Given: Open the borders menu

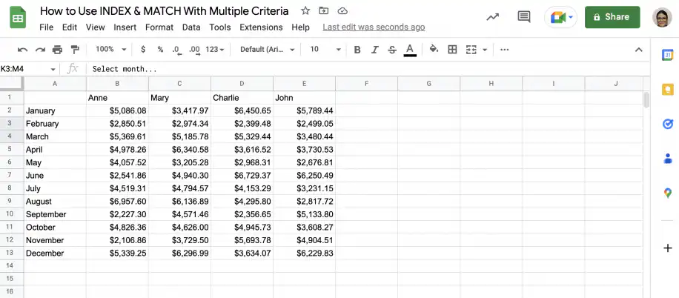Looking at the screenshot, I should (x=452, y=50).
